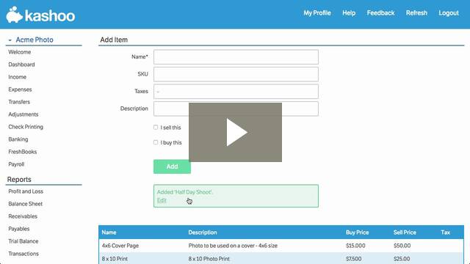470x264 pixels.
Task: Focus the Name input field
Action: point(236,57)
